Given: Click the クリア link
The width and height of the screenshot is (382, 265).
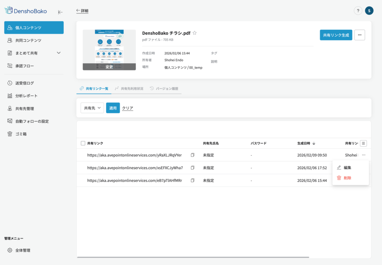Looking at the screenshot, I should coord(128,108).
